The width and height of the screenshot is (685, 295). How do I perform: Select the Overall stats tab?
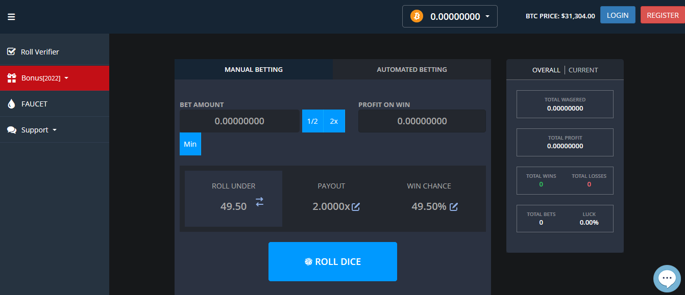546,70
